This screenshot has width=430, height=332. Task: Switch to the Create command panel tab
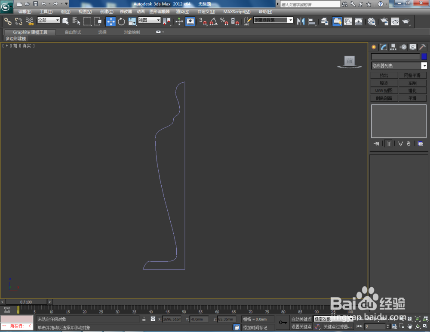pyautogui.click(x=374, y=47)
